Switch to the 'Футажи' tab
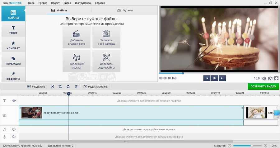Screen dimensions: 280x148 [124, 10]
